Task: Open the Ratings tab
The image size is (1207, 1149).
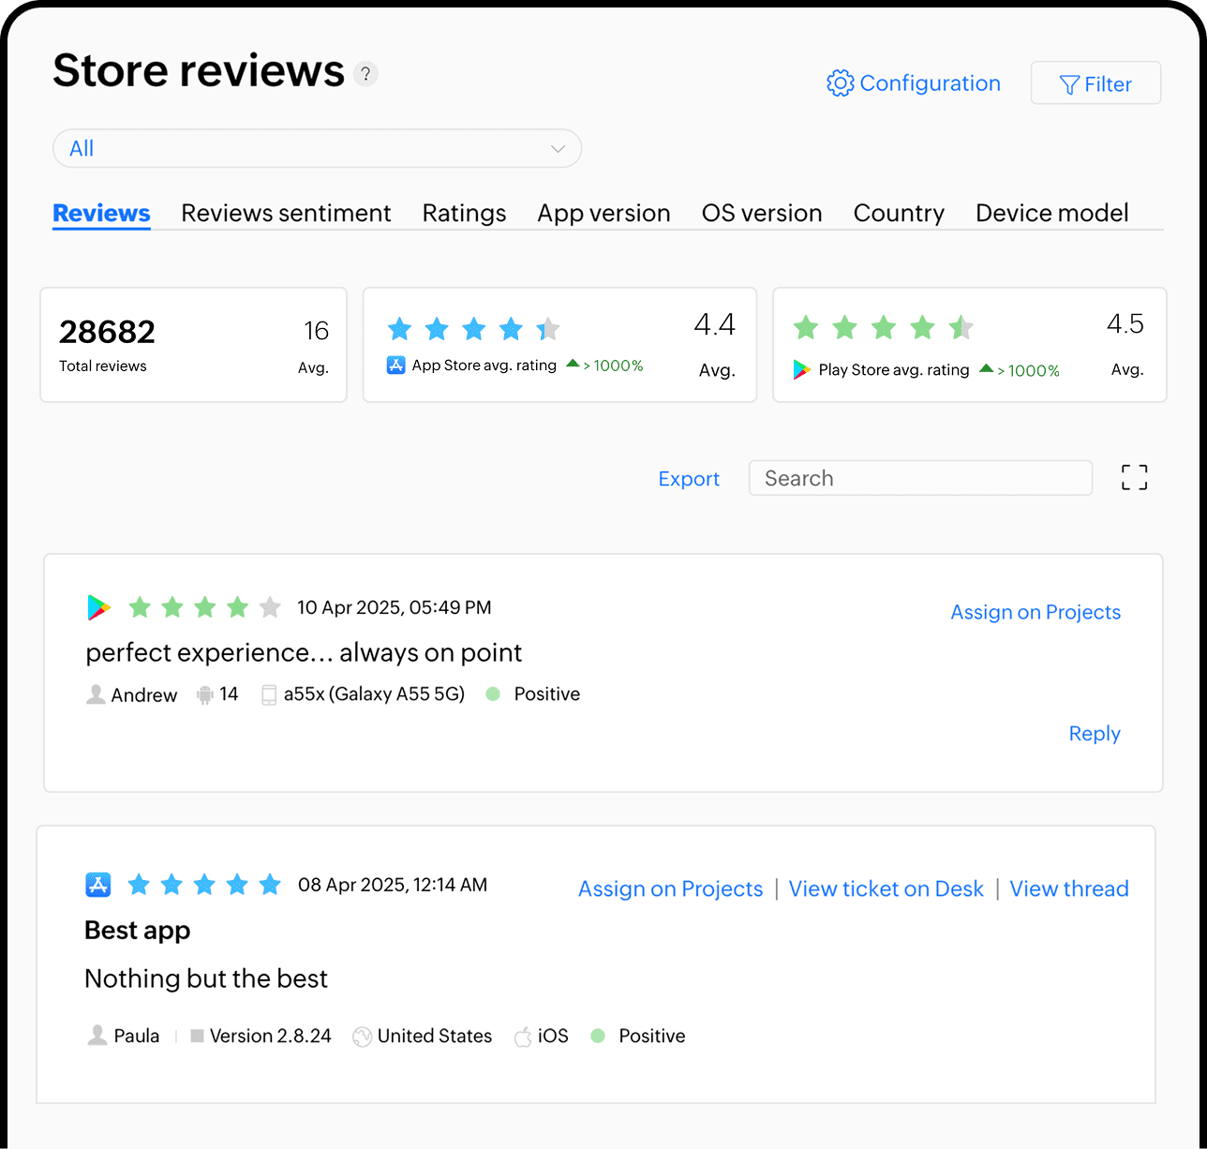Action: (x=464, y=213)
